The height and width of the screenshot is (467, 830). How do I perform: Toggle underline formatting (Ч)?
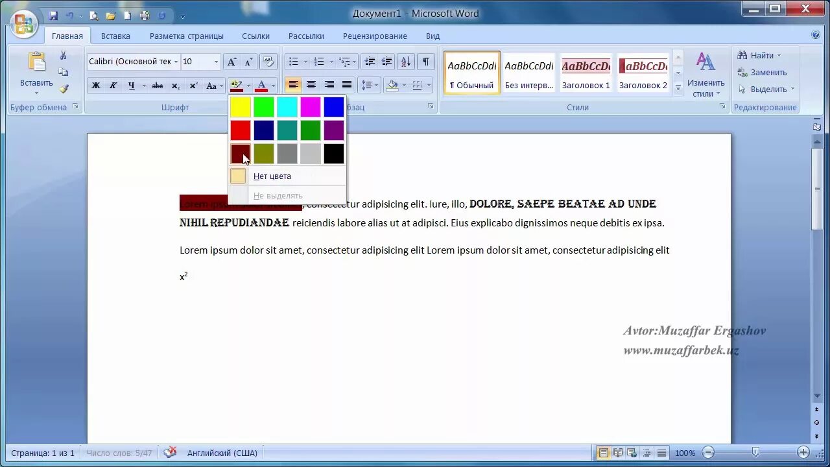(x=132, y=86)
